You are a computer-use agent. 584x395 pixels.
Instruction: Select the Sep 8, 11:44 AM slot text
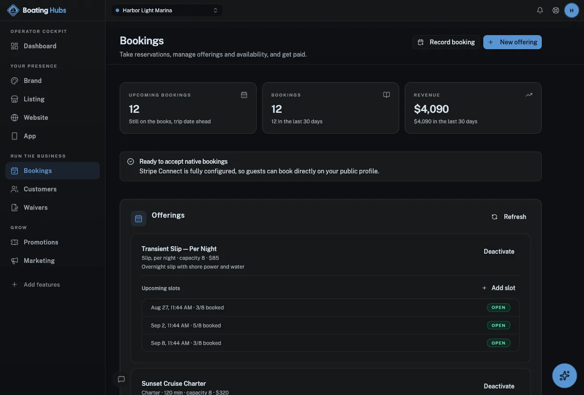pos(186,343)
